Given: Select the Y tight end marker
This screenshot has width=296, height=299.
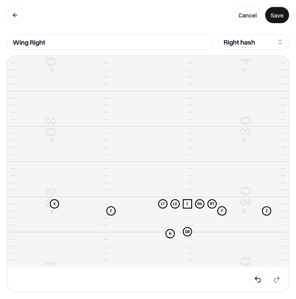Looking at the screenshot, I should [x=222, y=211].
